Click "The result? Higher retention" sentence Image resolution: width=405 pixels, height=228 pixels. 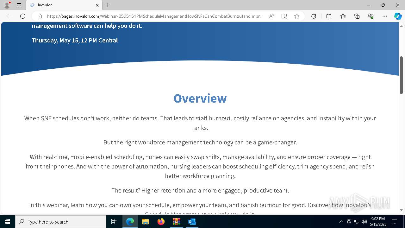pos(200,190)
